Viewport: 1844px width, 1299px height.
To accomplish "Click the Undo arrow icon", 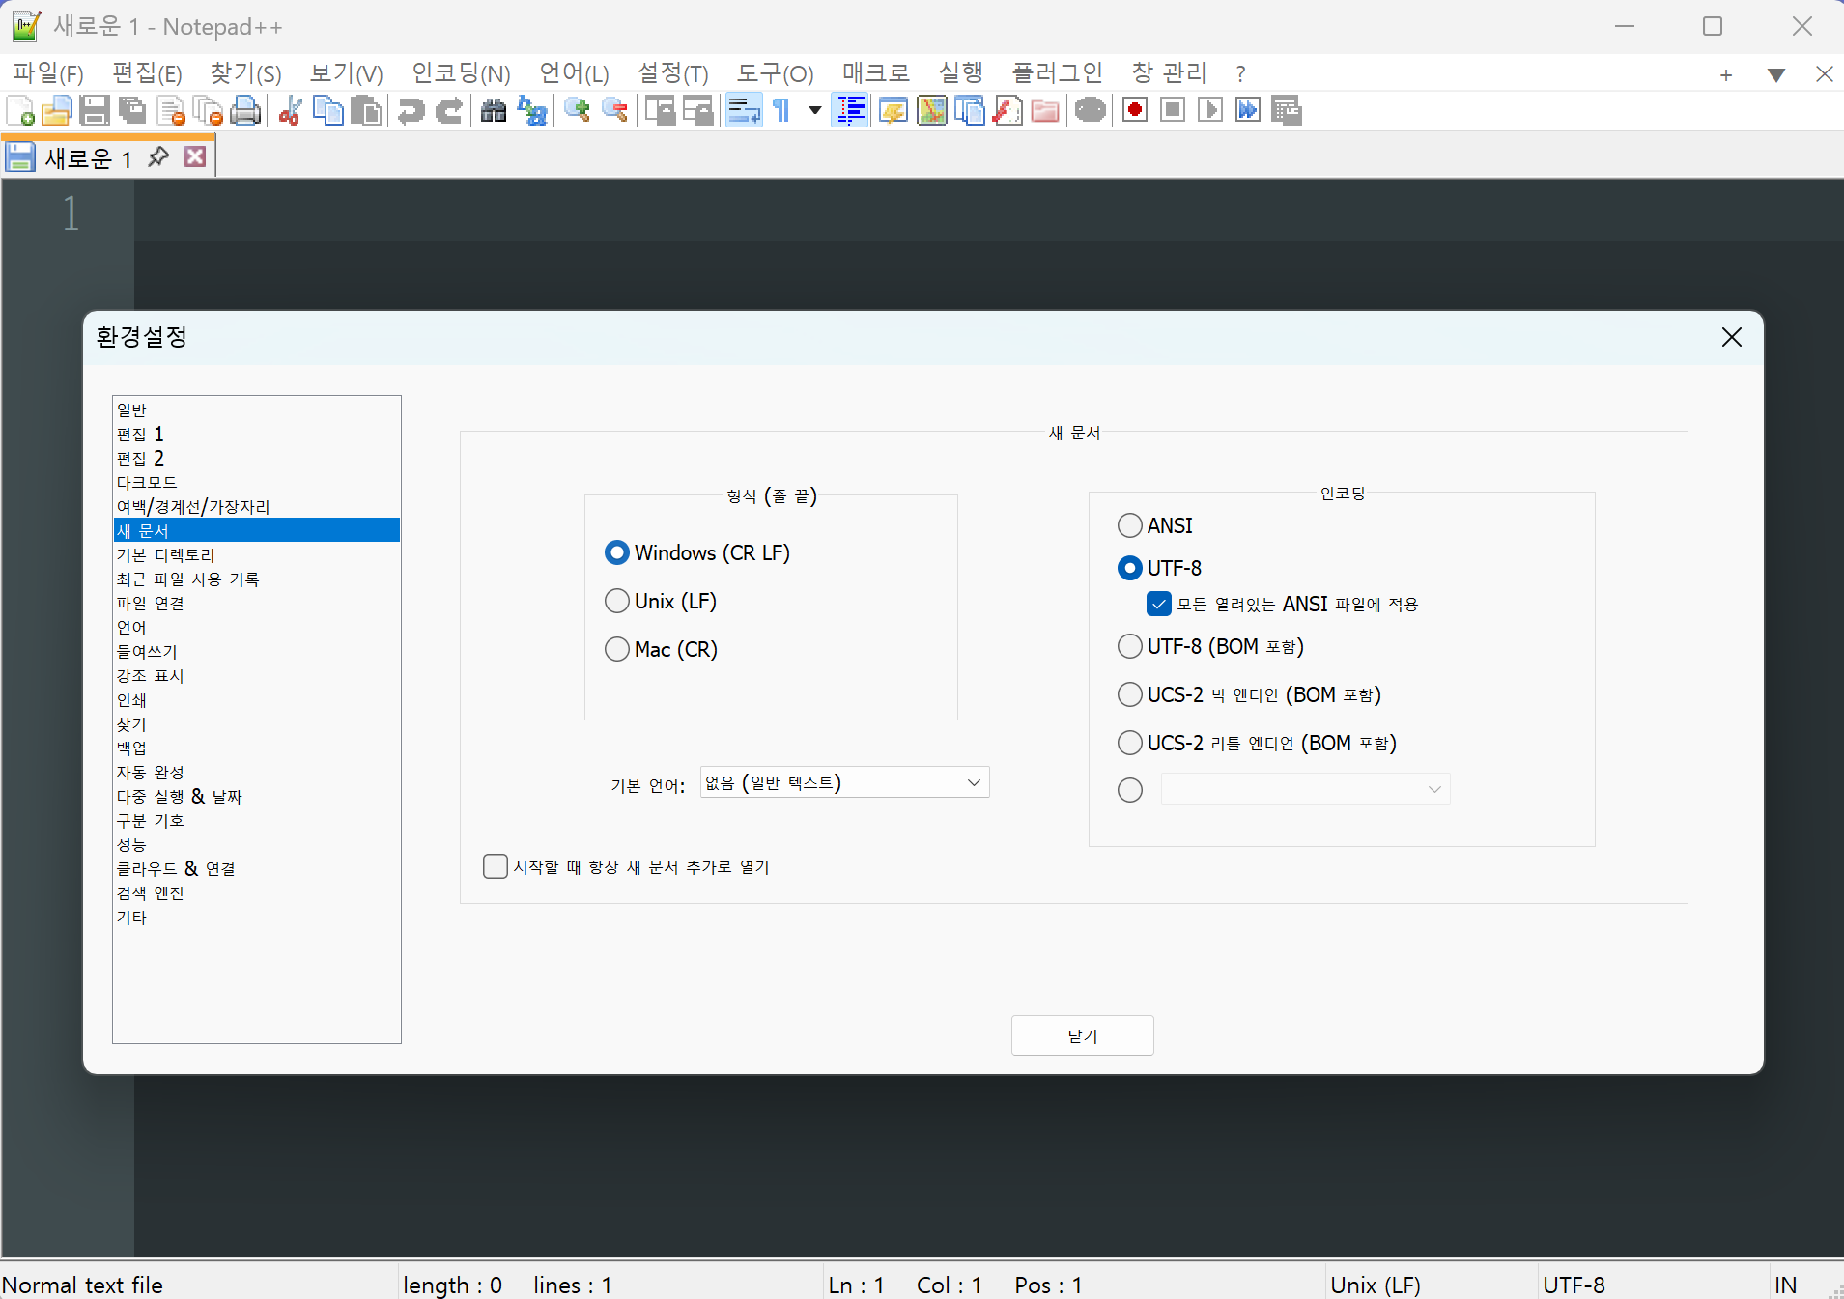I will pos(411,111).
